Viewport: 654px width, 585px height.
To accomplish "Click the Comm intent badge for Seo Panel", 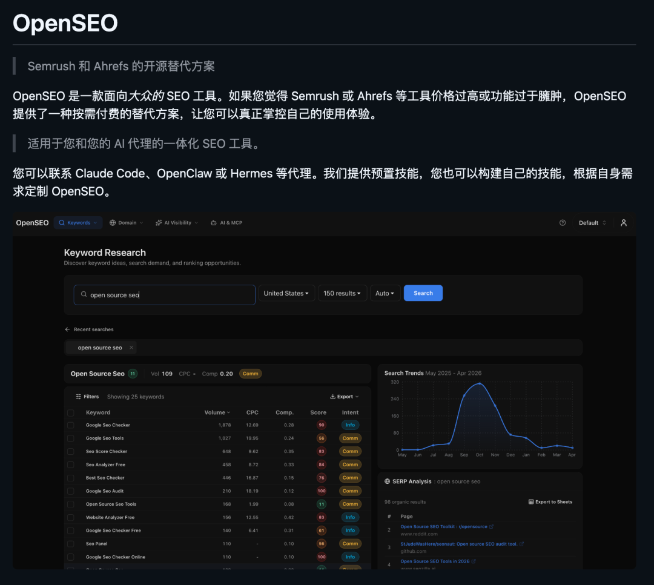I will point(350,544).
